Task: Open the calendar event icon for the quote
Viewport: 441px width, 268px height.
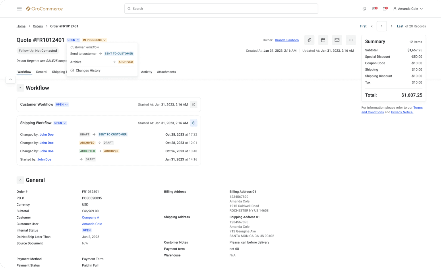Action: coord(323,40)
